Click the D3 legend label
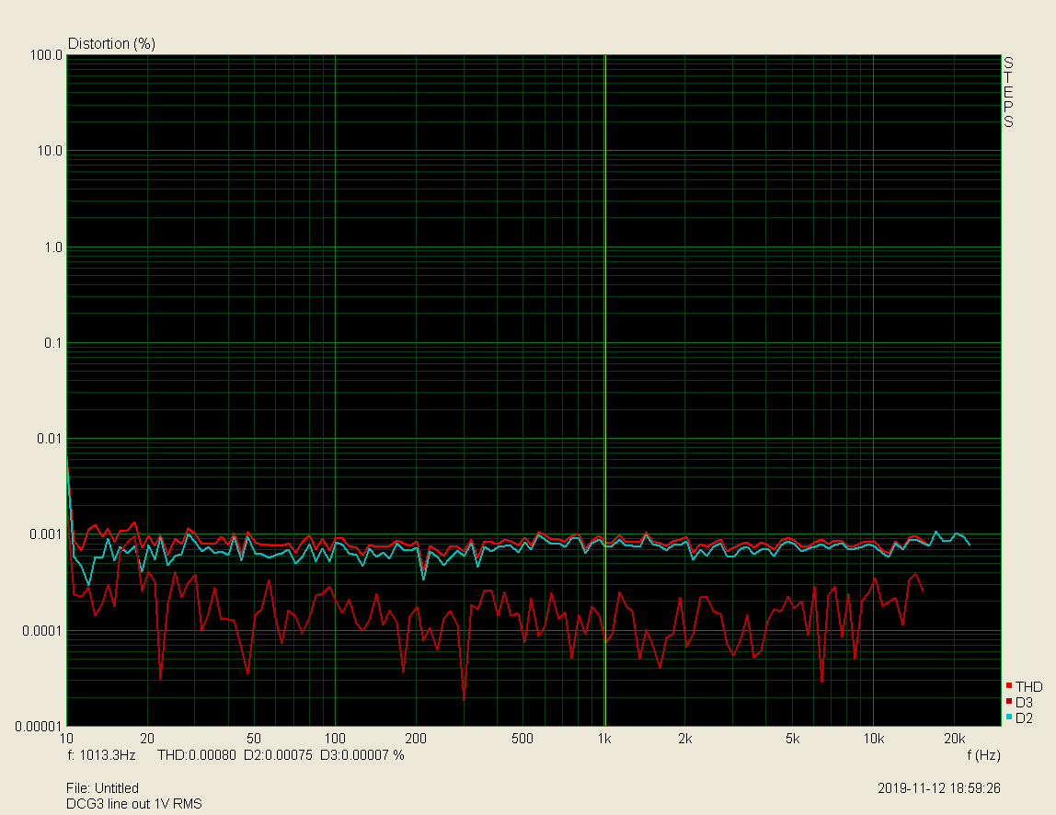1056x815 pixels. [x=1025, y=703]
